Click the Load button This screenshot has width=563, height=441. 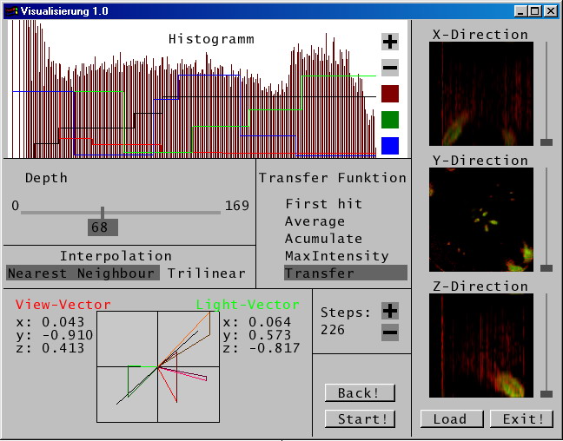tap(452, 418)
